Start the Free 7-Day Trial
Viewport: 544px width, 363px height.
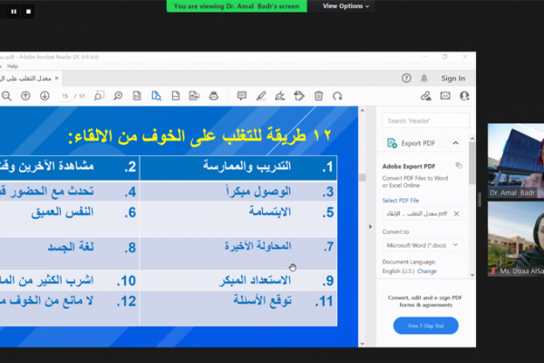[425, 325]
